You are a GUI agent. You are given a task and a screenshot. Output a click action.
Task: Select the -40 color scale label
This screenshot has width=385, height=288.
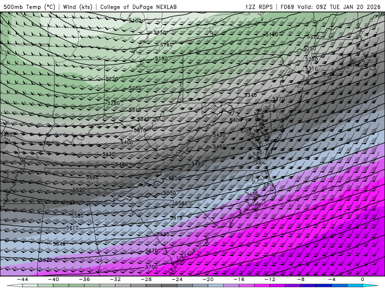click(53, 279)
